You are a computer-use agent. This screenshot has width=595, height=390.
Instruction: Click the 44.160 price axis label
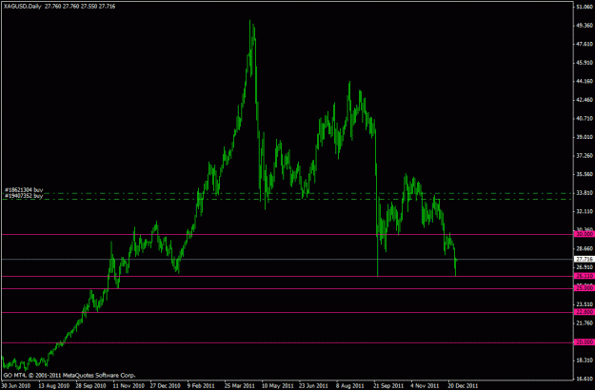pos(585,81)
